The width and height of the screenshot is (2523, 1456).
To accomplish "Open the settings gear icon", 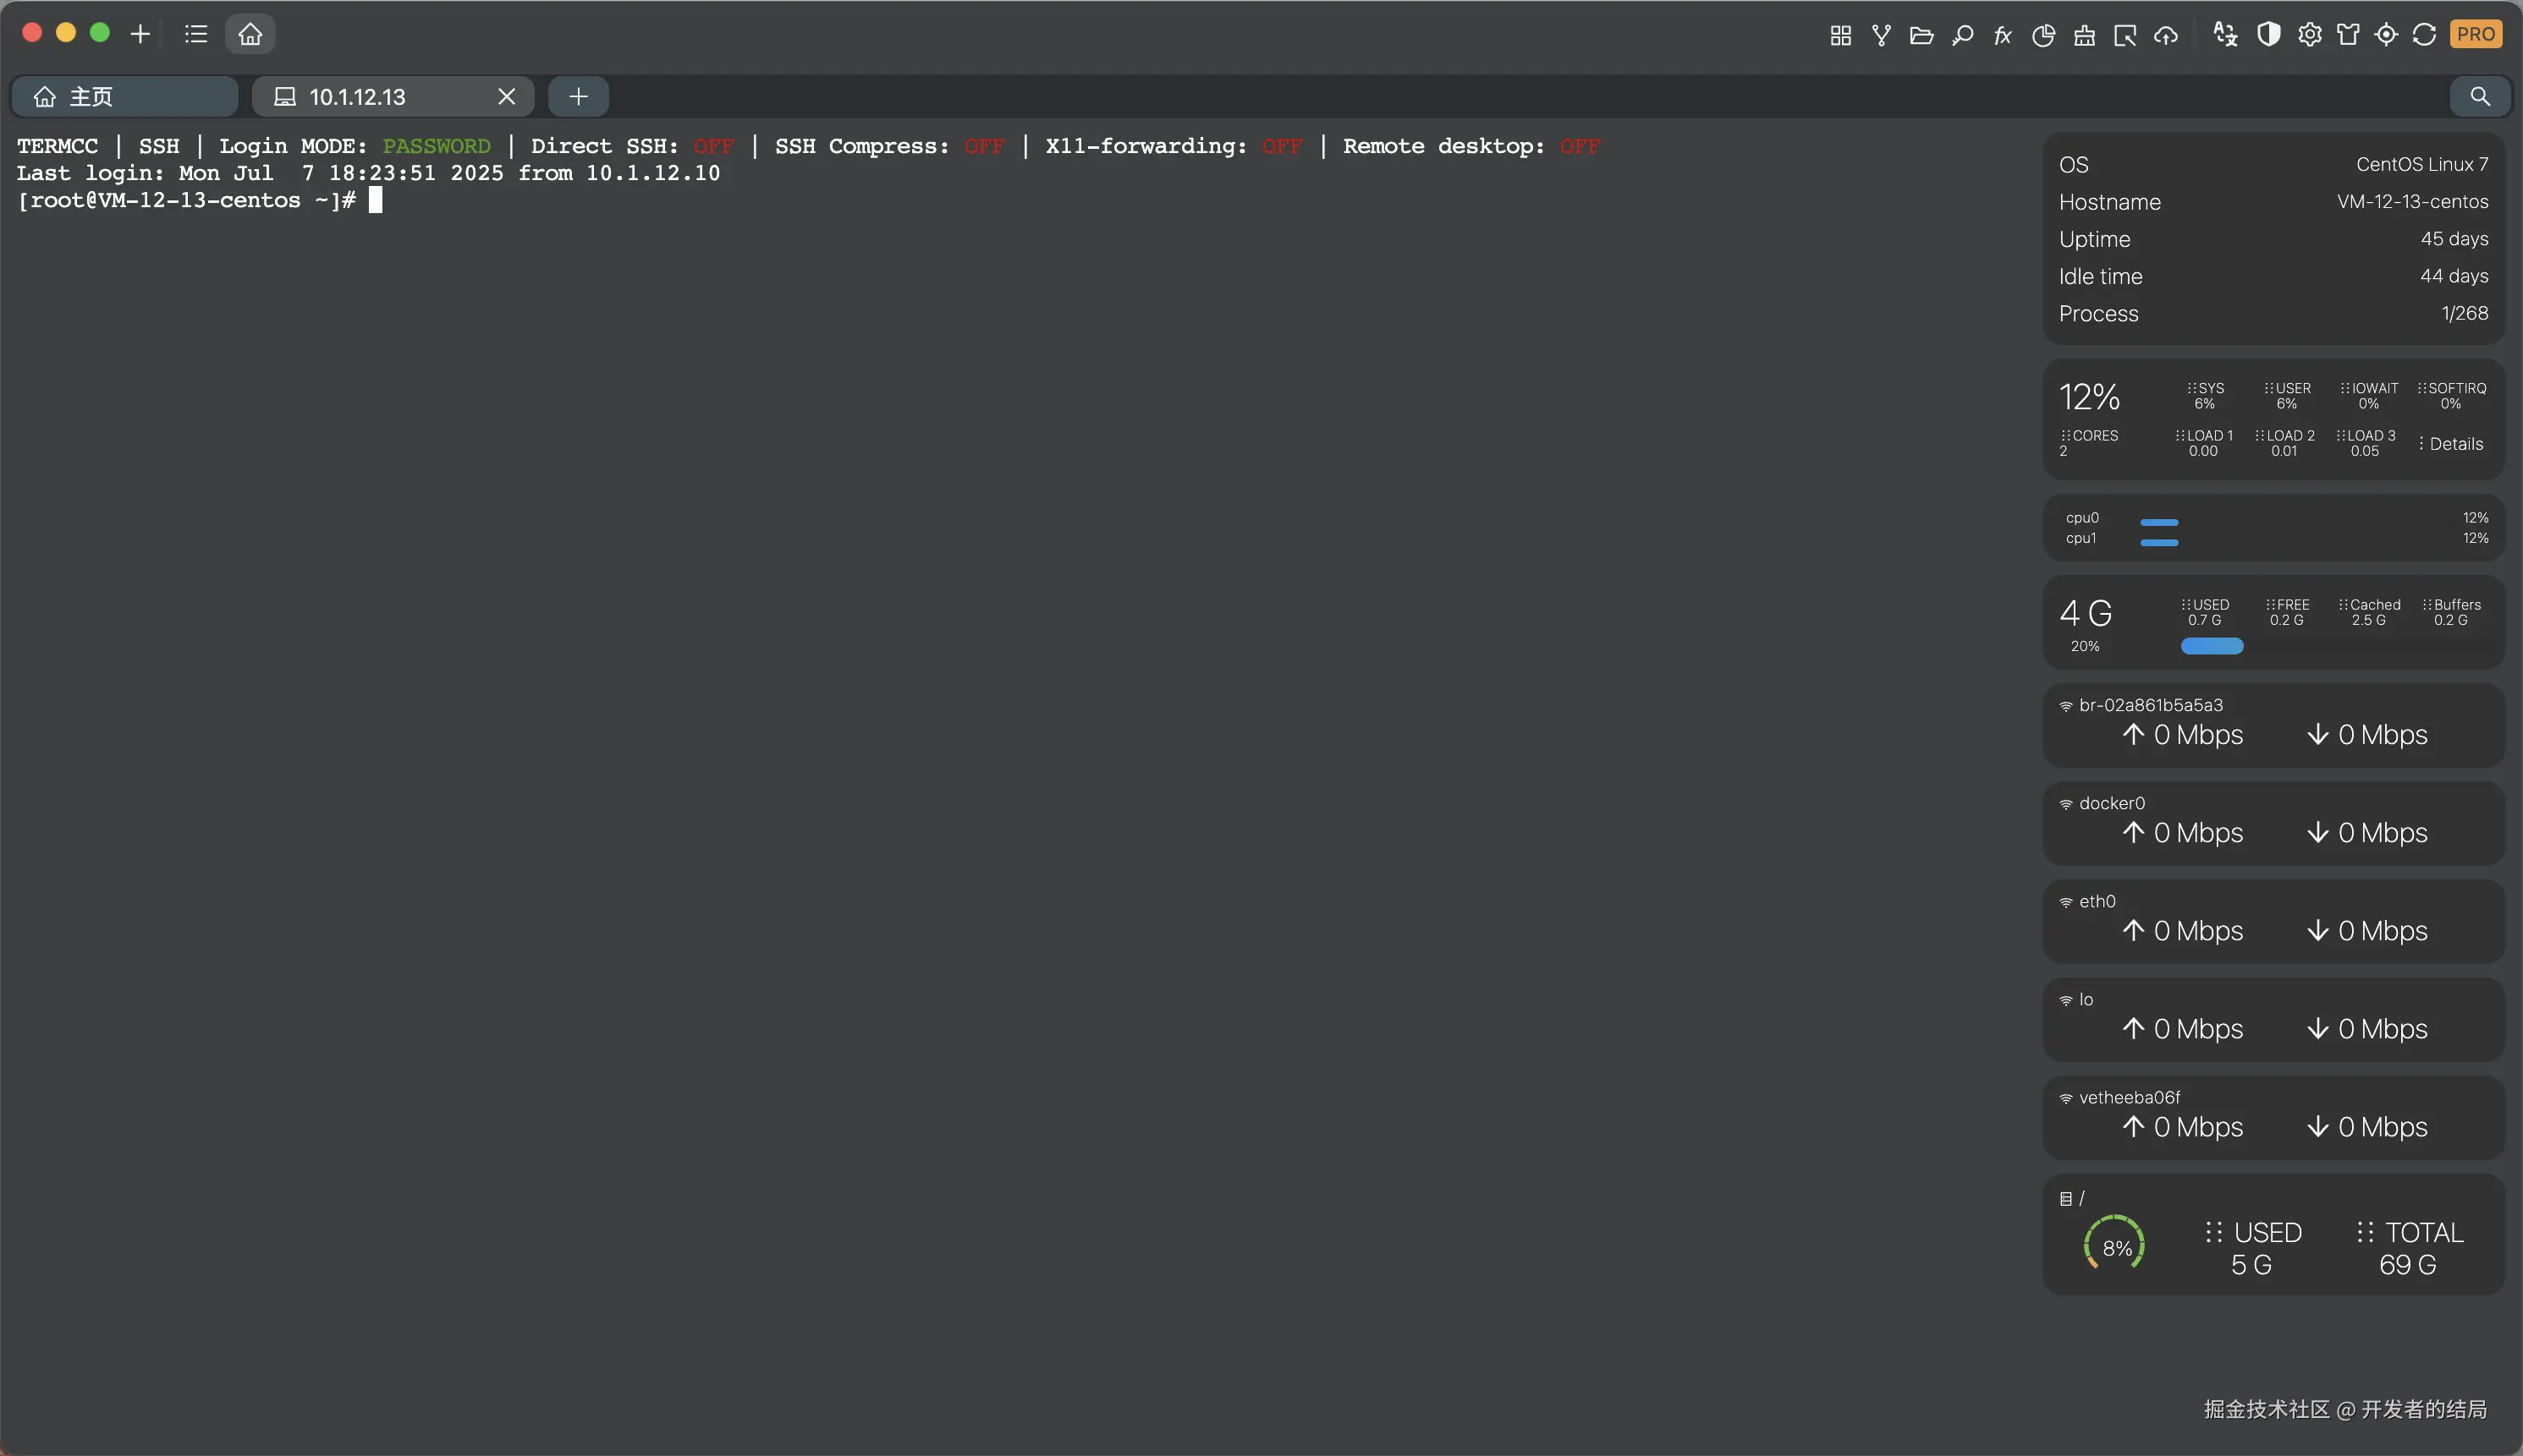I will coord(2309,35).
